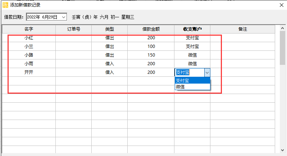Click the 备注 cell in 小红 row
287x156 pixels.
click(242, 38)
